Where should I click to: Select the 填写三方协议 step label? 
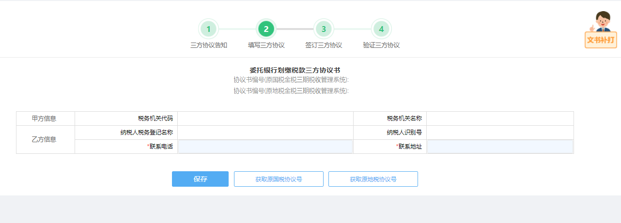click(x=266, y=45)
